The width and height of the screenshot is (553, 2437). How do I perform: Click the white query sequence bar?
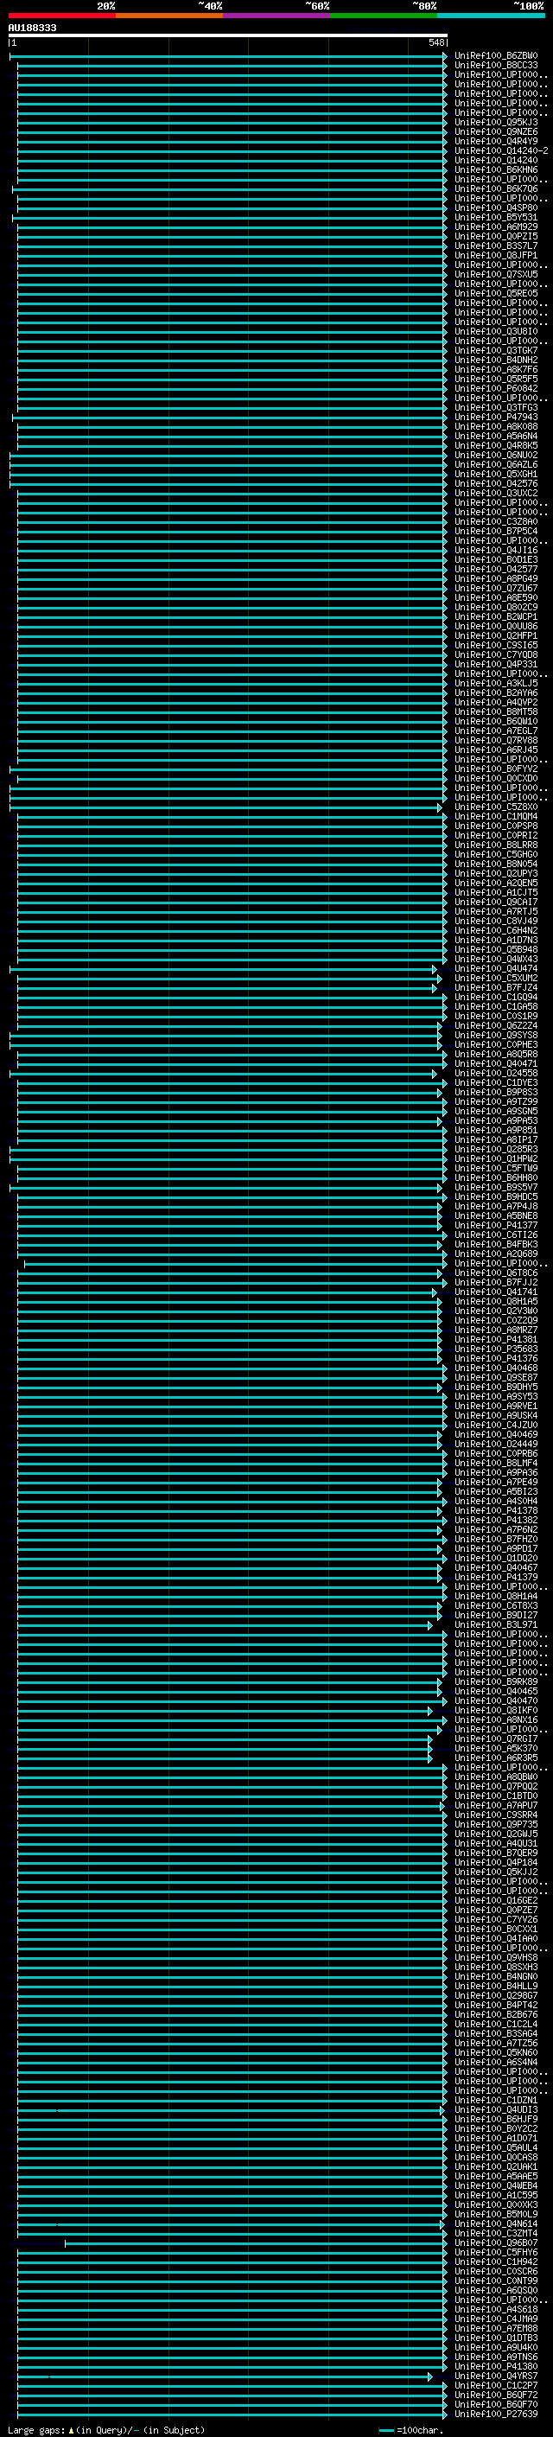pyautogui.click(x=228, y=36)
